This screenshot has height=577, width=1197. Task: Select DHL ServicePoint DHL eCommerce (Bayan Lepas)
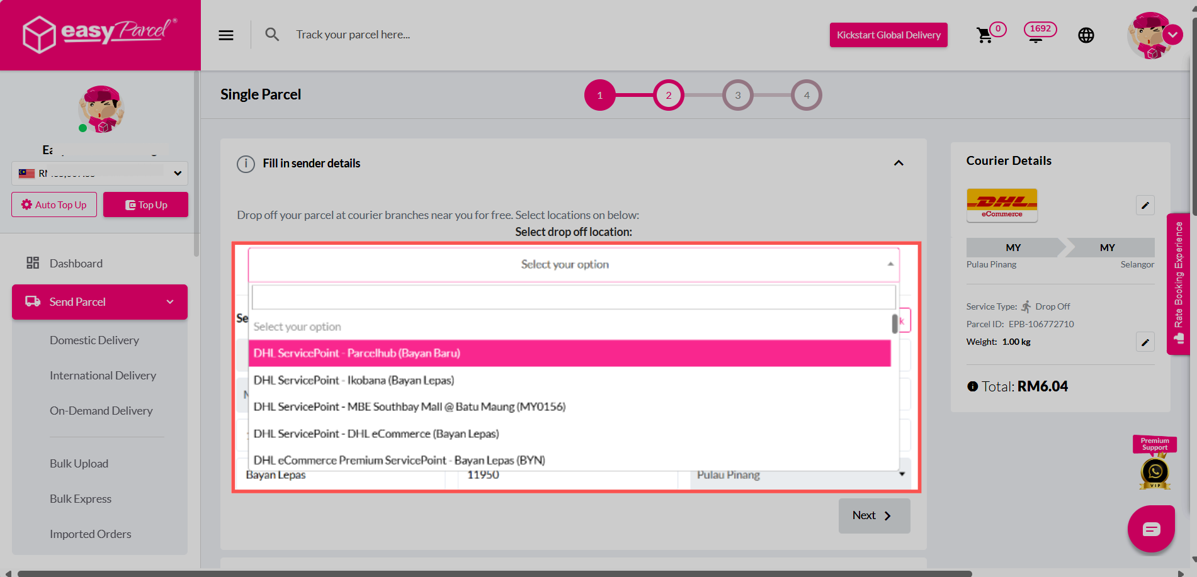pyautogui.click(x=570, y=434)
